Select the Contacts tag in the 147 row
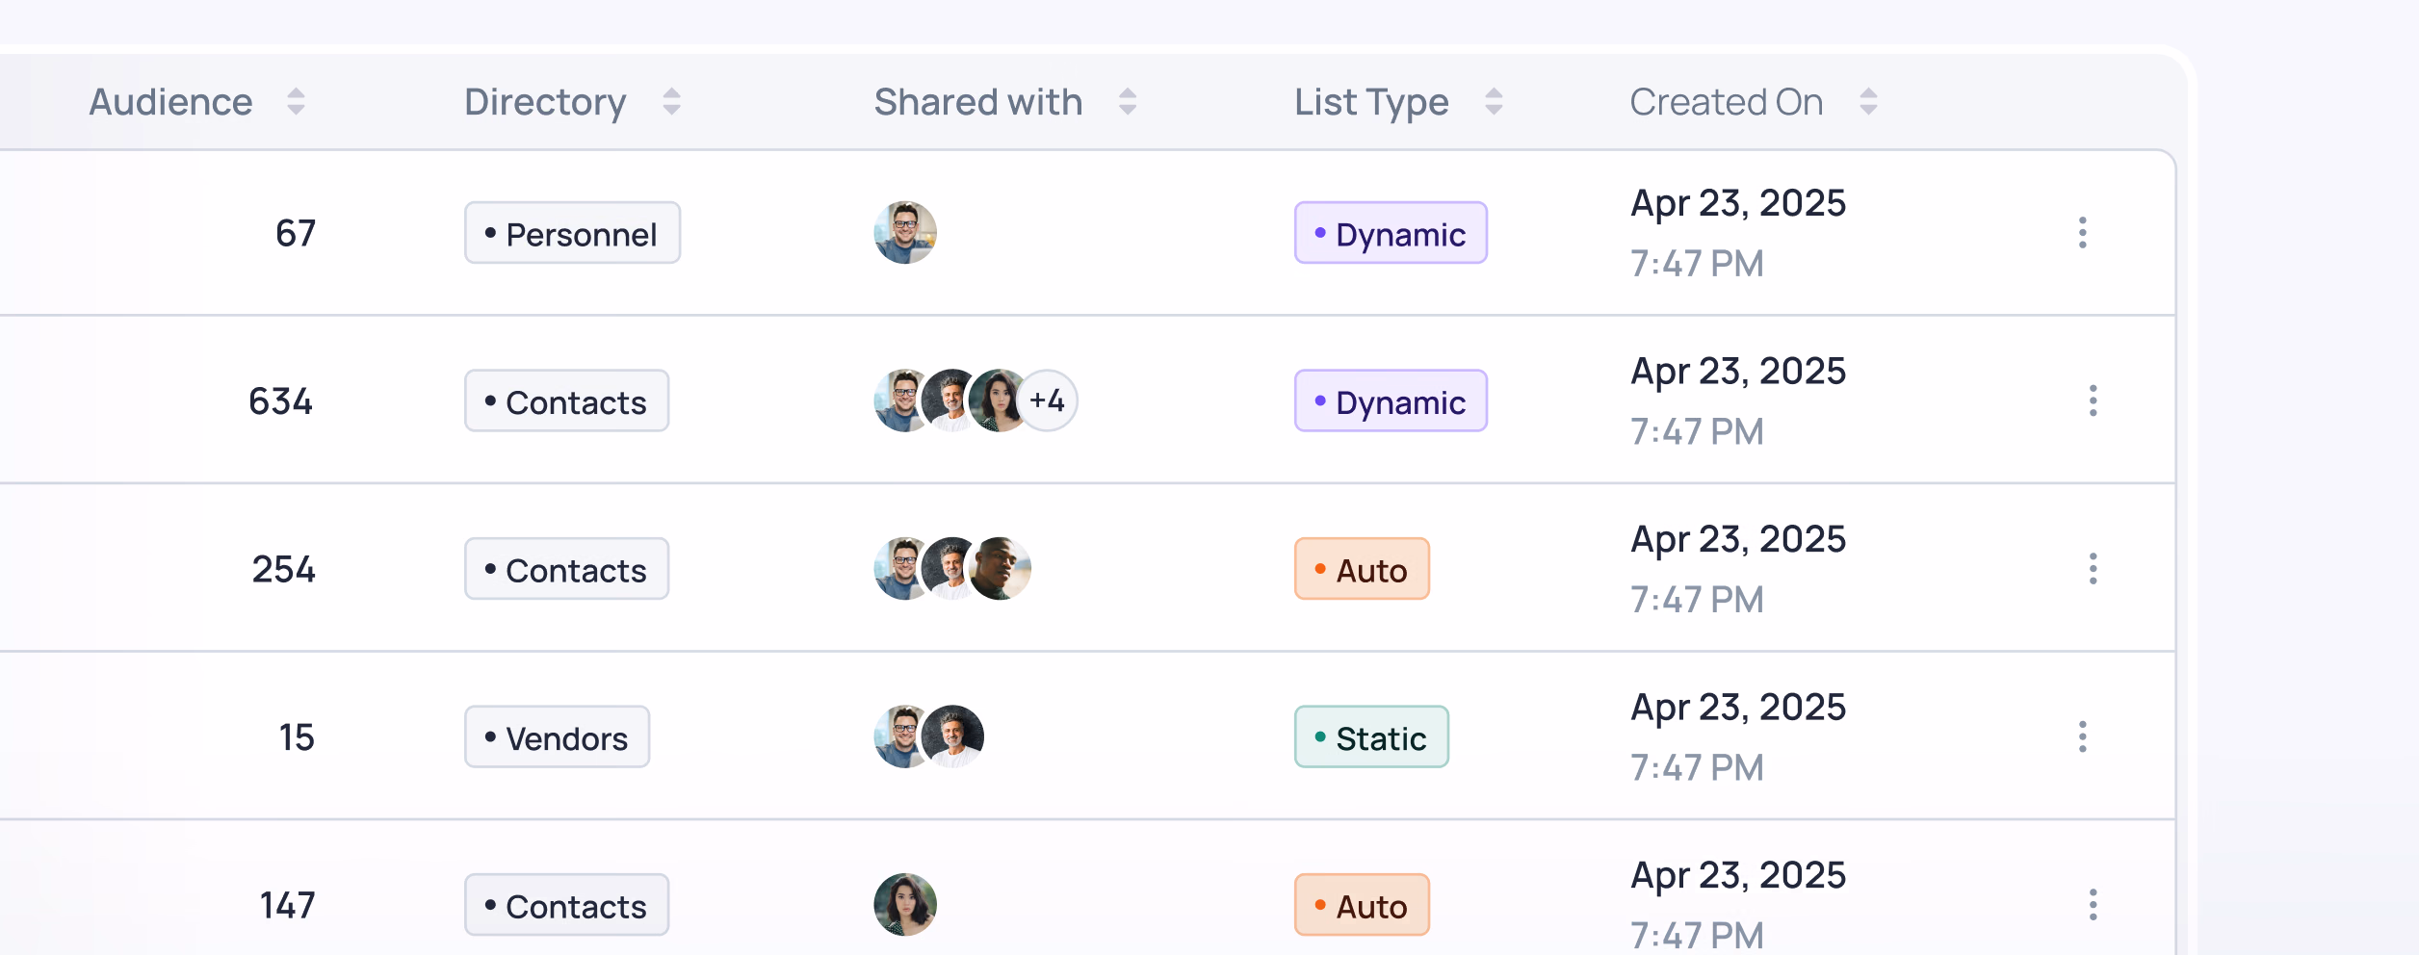The image size is (2419, 955). click(x=566, y=905)
